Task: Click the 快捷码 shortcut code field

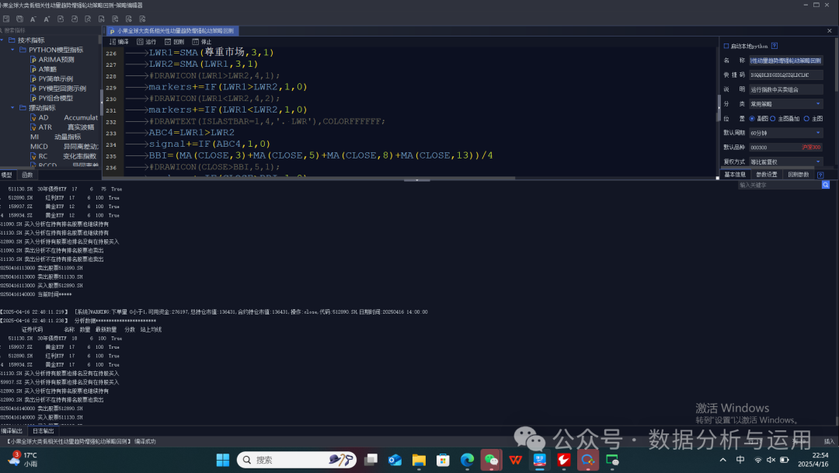Action: (785, 75)
